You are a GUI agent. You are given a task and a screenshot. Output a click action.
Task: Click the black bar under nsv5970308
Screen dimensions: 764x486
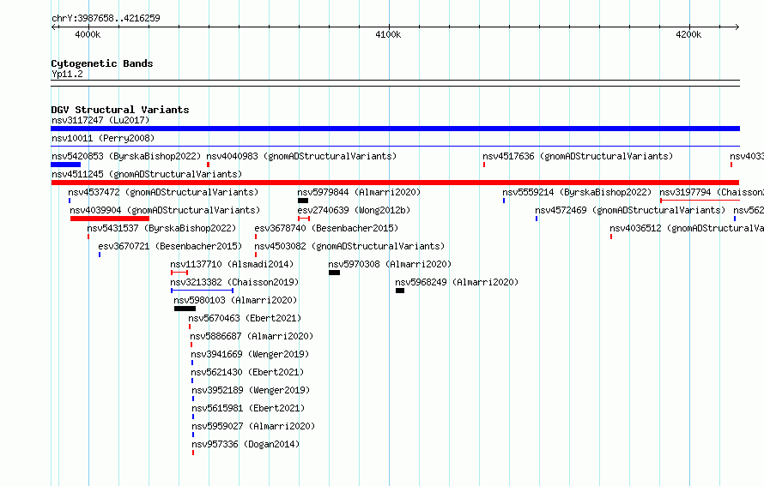(x=334, y=273)
